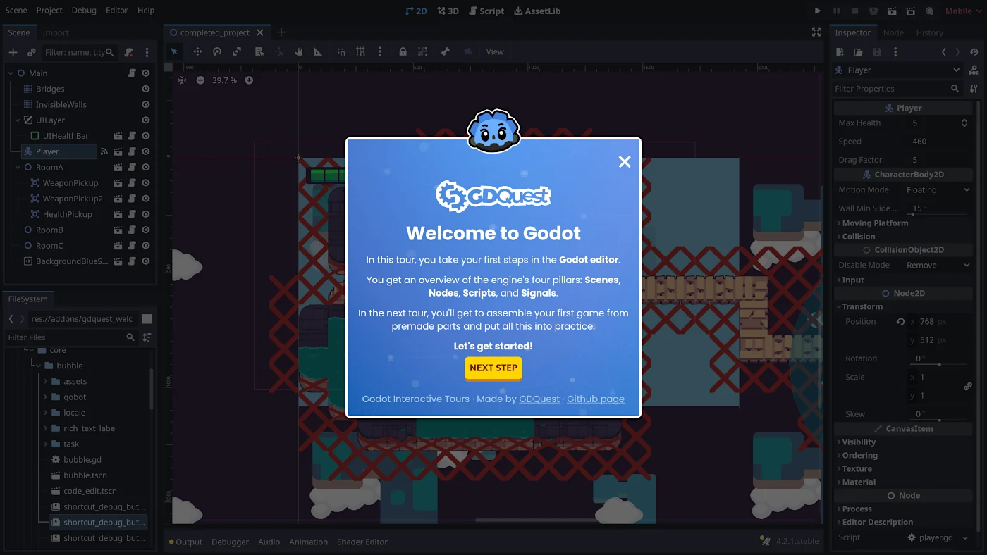Open the Disable Mode Remove dropdown
The height and width of the screenshot is (555, 987).
938,266
